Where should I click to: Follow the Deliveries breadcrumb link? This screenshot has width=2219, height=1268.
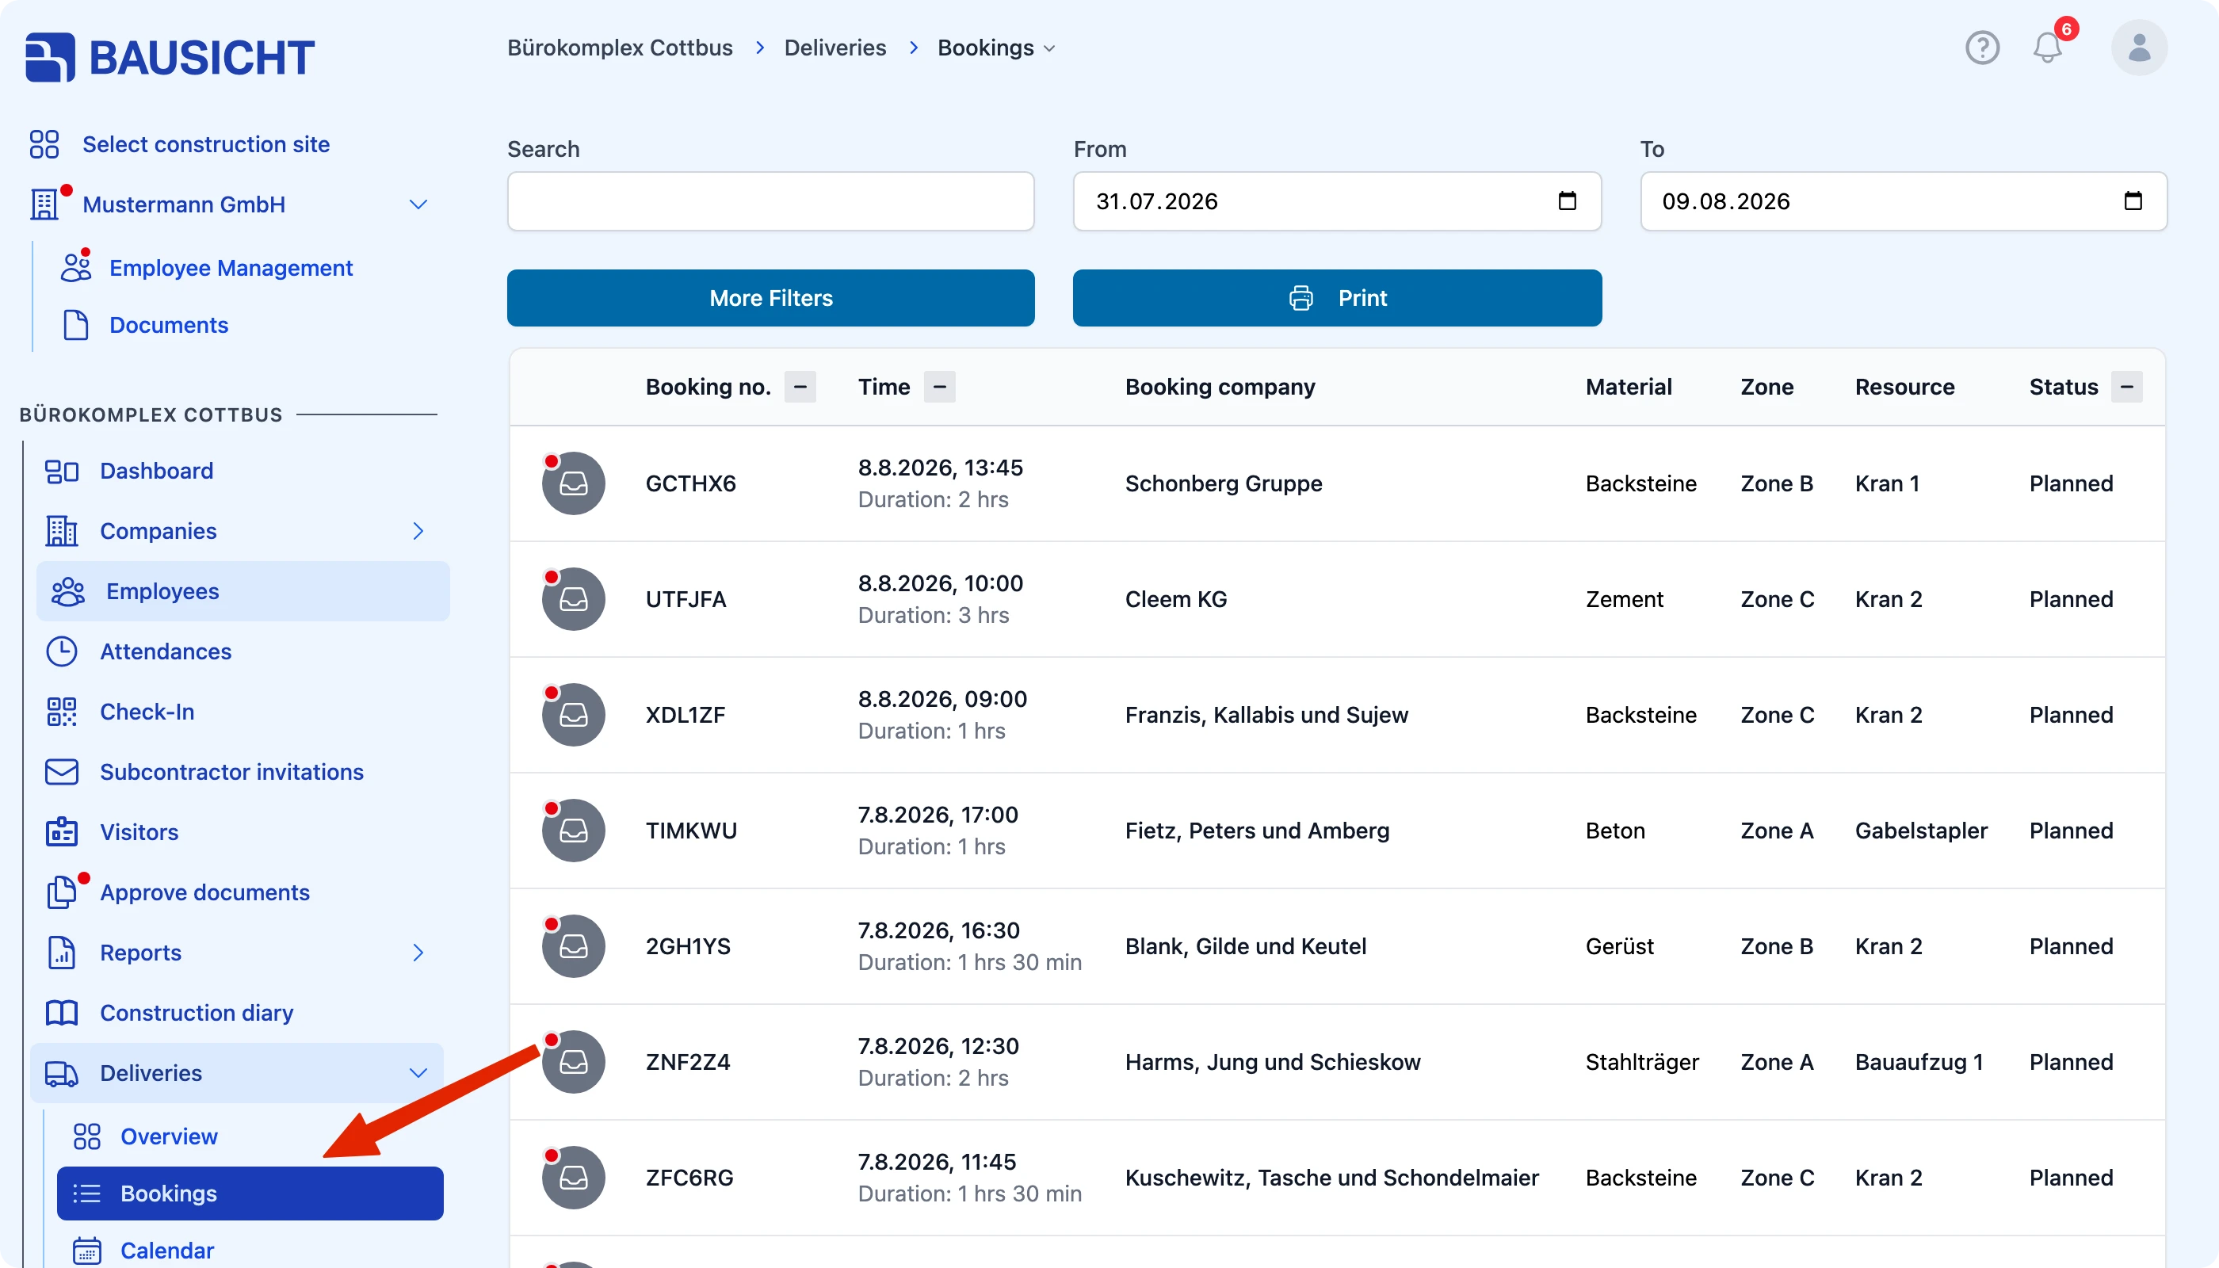coord(835,48)
